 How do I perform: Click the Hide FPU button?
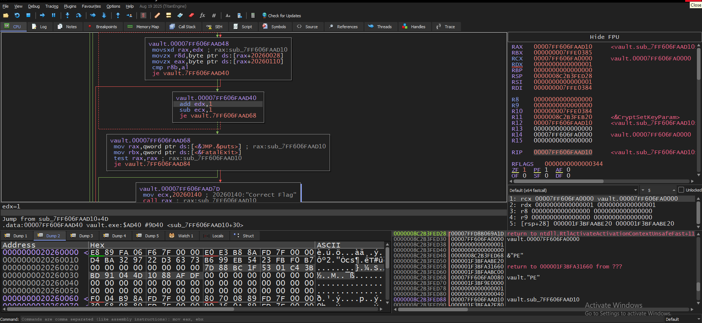point(604,37)
